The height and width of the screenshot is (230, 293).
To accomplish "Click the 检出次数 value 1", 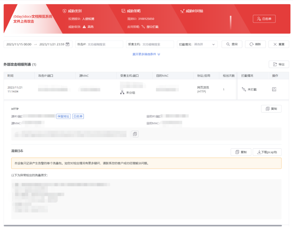I will [224, 90].
